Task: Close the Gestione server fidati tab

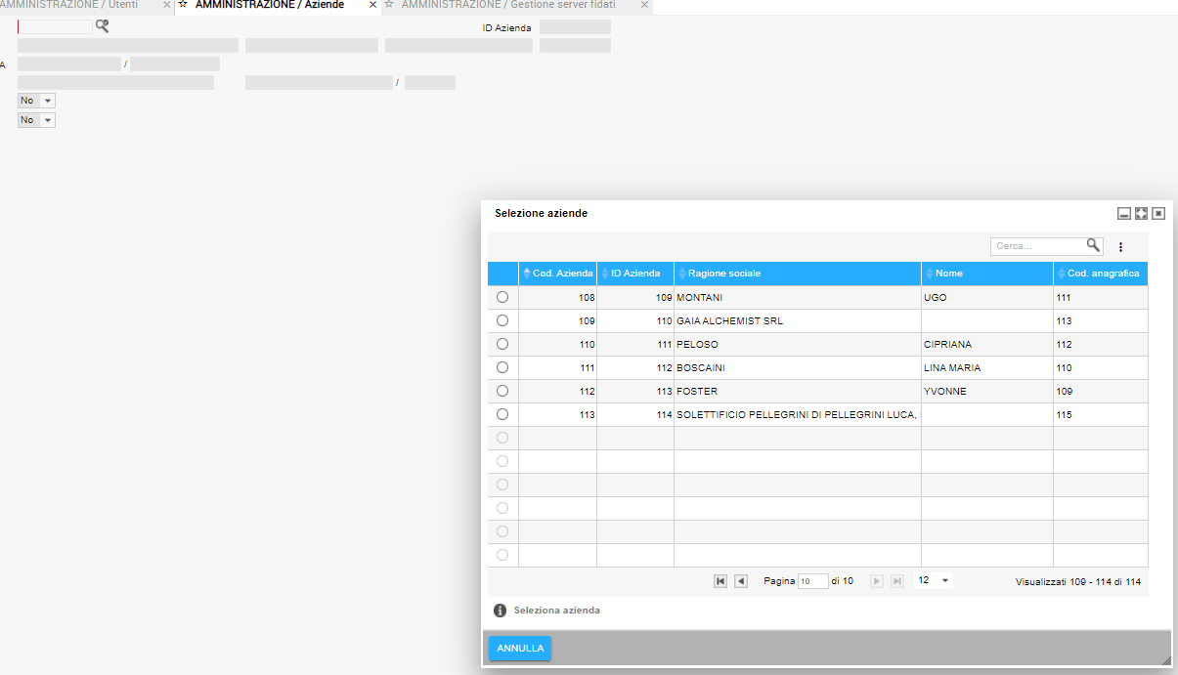Action: coord(643,5)
